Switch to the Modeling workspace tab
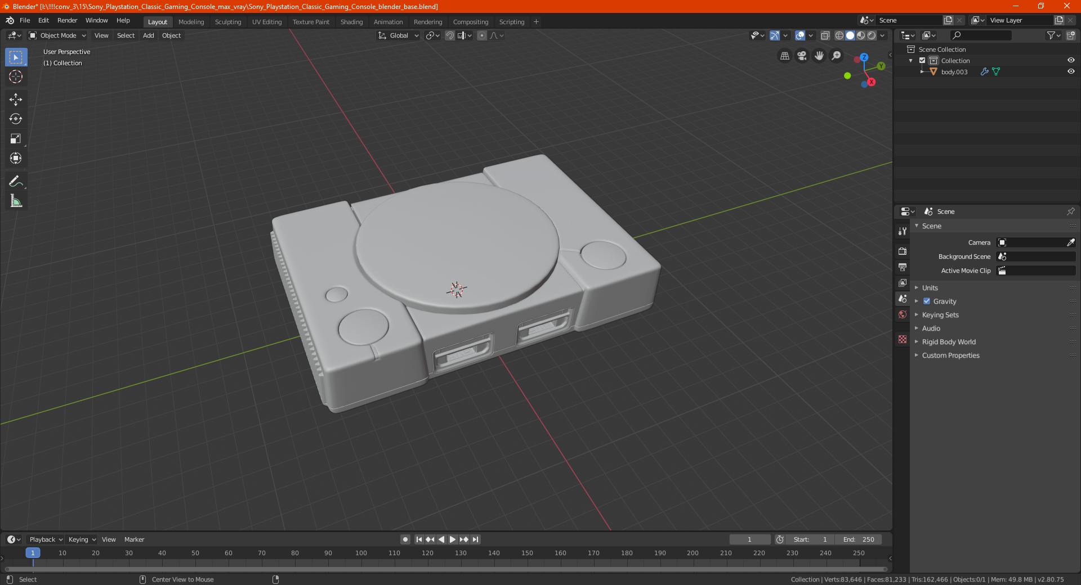Viewport: 1081px width, 585px height. (x=191, y=22)
